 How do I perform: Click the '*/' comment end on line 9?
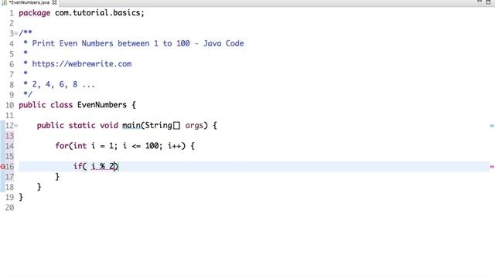click(x=28, y=94)
